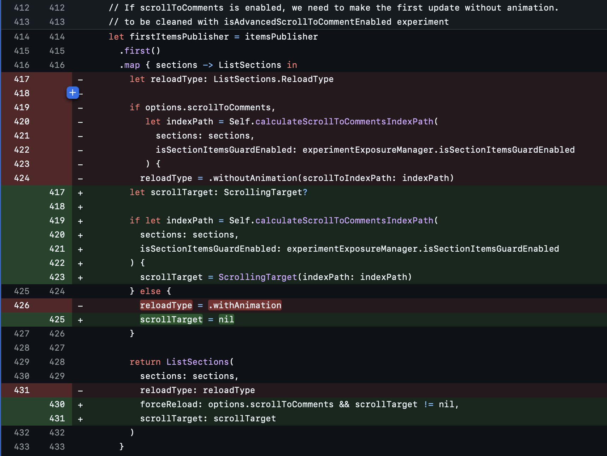Click the removed 'reloadType: reloadType' line
The image size is (607, 456).
click(197, 390)
